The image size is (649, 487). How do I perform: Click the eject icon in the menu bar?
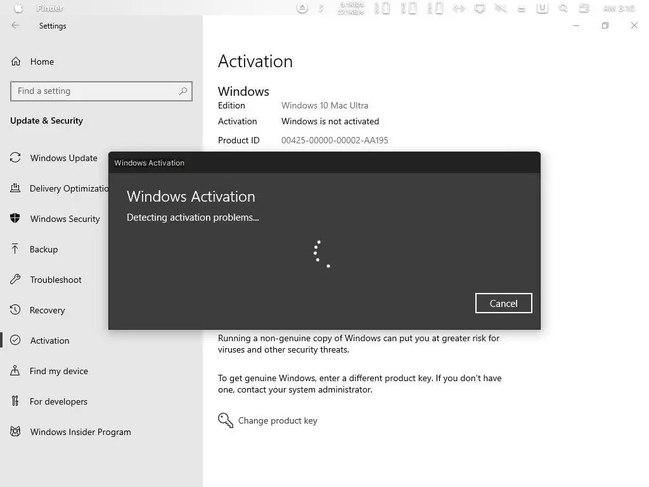coord(302,8)
